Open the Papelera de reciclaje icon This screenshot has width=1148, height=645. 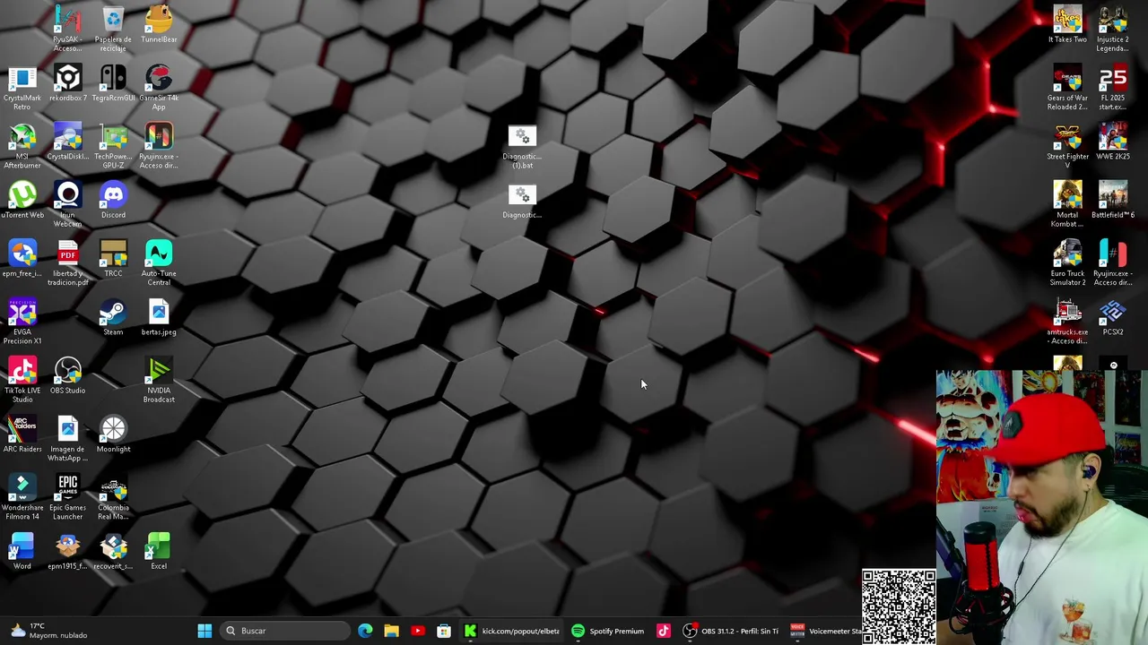[113, 28]
